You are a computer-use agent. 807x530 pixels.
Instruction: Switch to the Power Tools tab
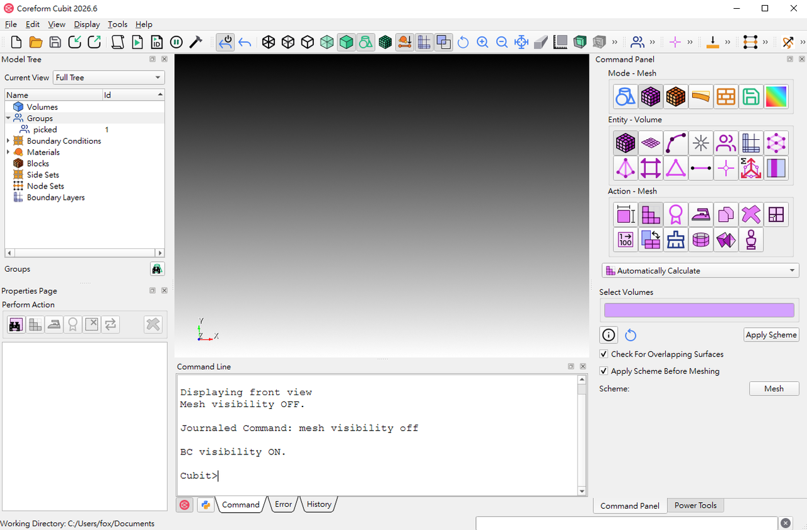pos(695,505)
